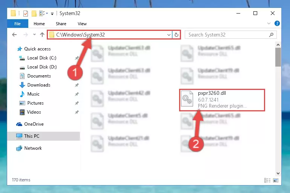Switch to Details view in status bar
Image resolution: width=290 pixels, height=193 pixels.
tap(267, 181)
